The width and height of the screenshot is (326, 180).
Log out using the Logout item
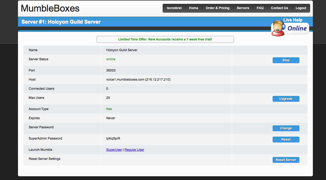coord(301,8)
